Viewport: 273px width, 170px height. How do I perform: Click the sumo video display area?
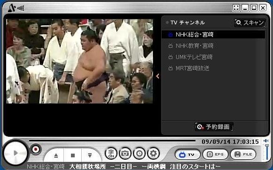point(79,61)
